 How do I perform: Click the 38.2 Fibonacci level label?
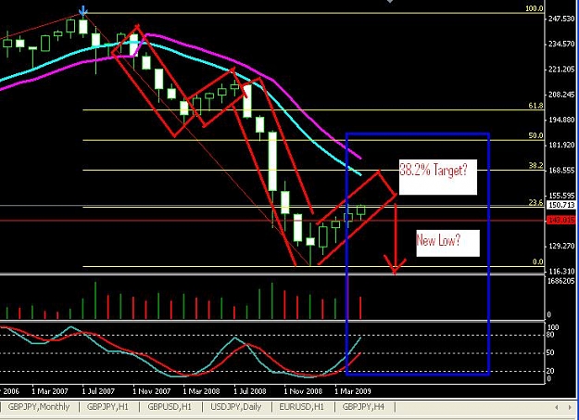(535, 166)
